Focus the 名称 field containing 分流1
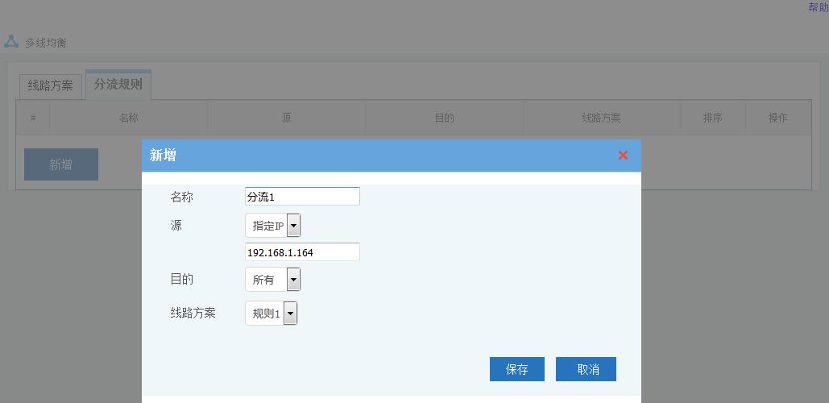The width and height of the screenshot is (829, 403). [302, 197]
